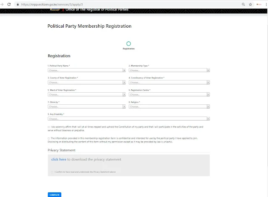Open the Registration Centre dropdown
The image size is (268, 197).
[169, 94]
